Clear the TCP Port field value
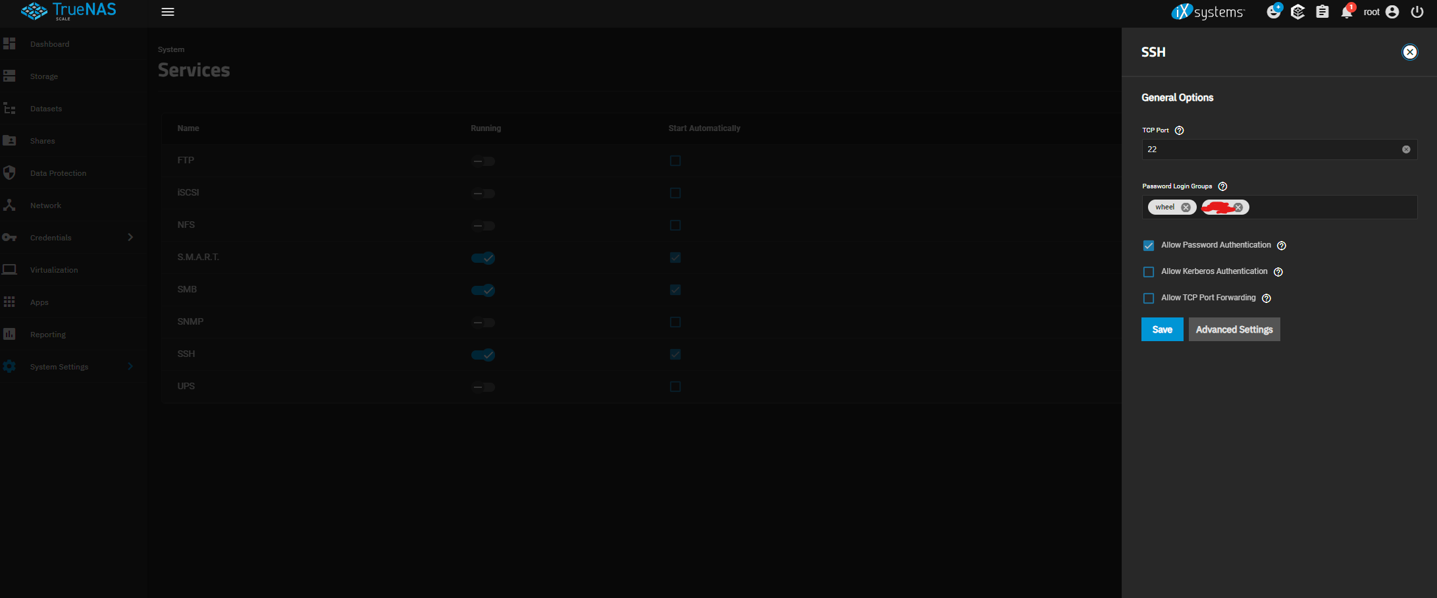Screen dimensions: 1437x598 1406,149
